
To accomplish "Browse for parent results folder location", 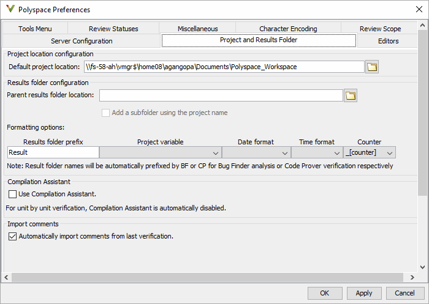I will [x=351, y=95].
